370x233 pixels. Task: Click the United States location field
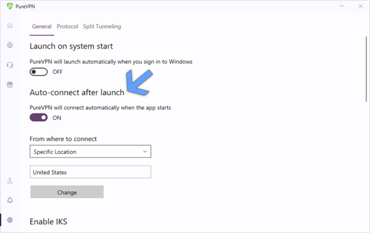(x=91, y=172)
